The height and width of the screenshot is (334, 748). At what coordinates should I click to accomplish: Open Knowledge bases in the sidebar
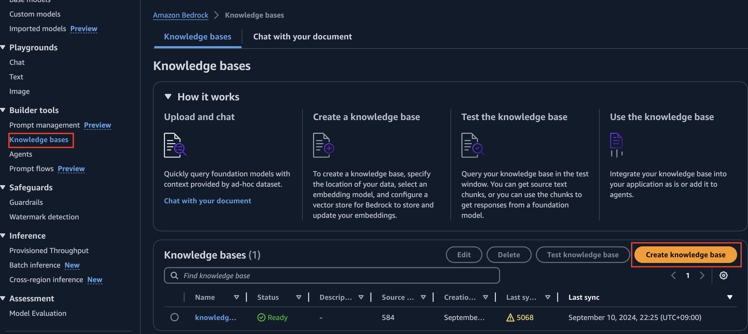[39, 140]
